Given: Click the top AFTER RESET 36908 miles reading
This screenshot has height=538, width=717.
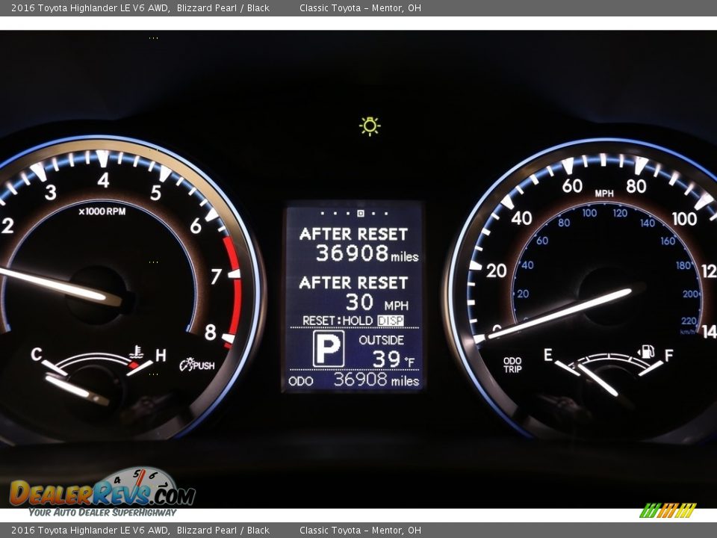Looking at the screenshot, I should pyautogui.click(x=354, y=244).
